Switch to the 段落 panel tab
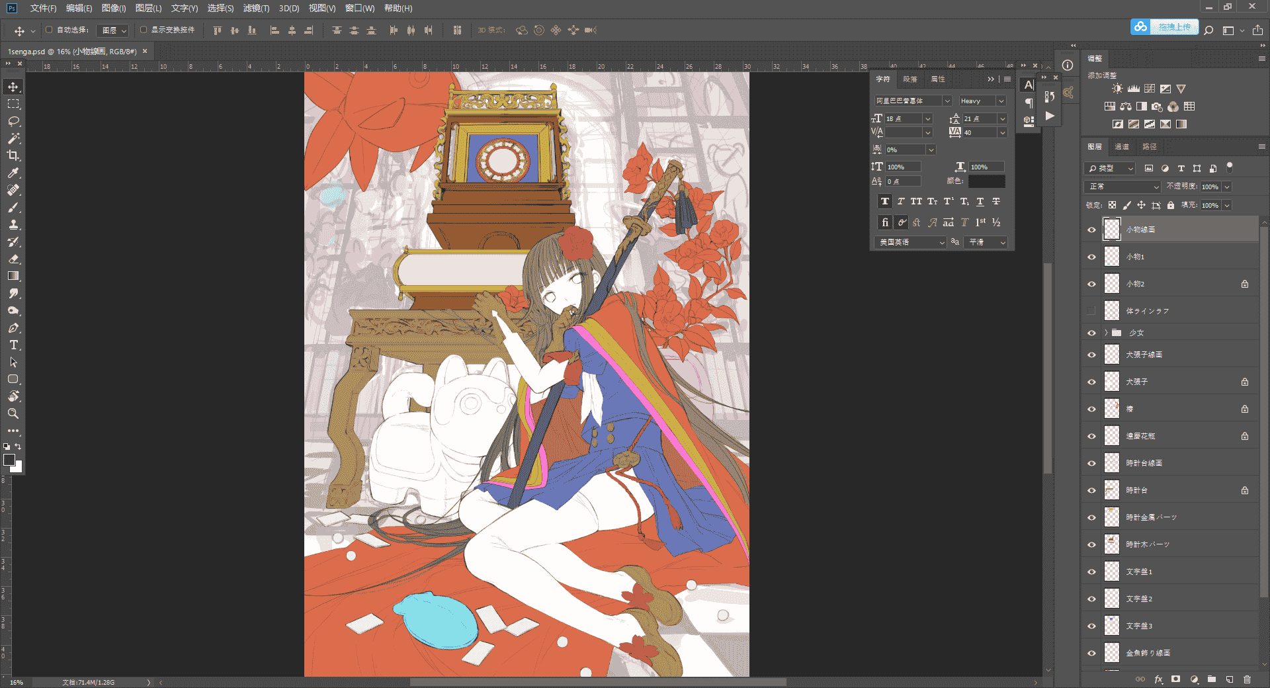This screenshot has height=688, width=1270. point(910,79)
